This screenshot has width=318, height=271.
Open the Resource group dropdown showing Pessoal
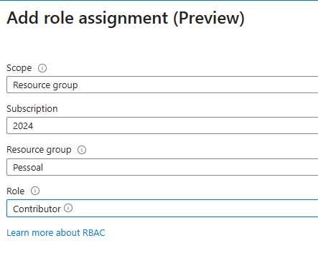pos(162,167)
